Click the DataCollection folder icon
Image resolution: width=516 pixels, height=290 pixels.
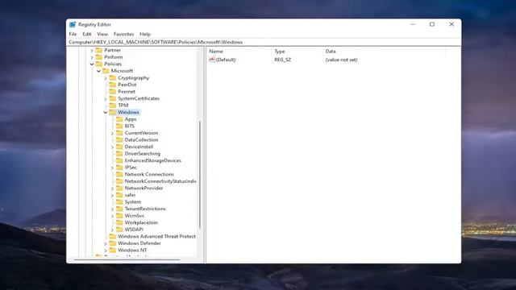click(119, 139)
